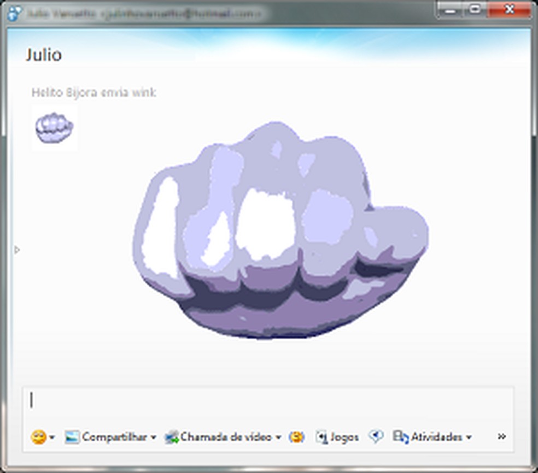Image resolution: width=538 pixels, height=473 pixels.
Task: Expand the left sidebar panel arrow
Action: coord(17,249)
